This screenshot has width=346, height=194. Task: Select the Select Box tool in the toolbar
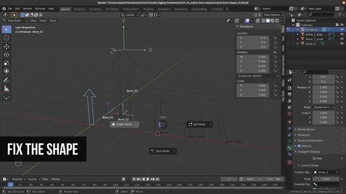pyautogui.click(x=6, y=29)
